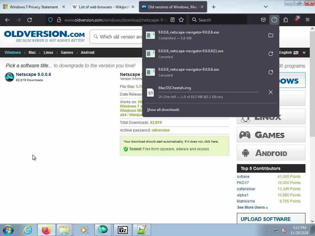315x236 pixels.
Task: Reload the current page
Action: coord(30,20)
